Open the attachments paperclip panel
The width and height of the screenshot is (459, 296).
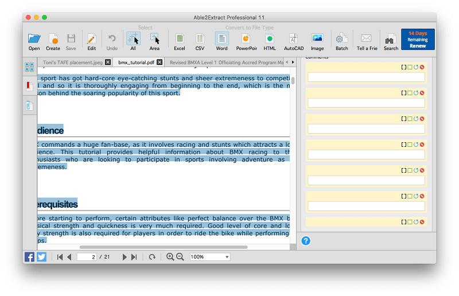click(29, 106)
